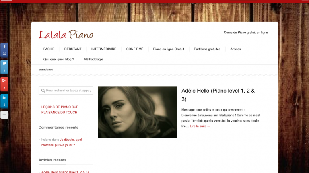Viewport: 309px width, 173px height.
Task: Follow the Lire la suite link
Action: [200, 126]
